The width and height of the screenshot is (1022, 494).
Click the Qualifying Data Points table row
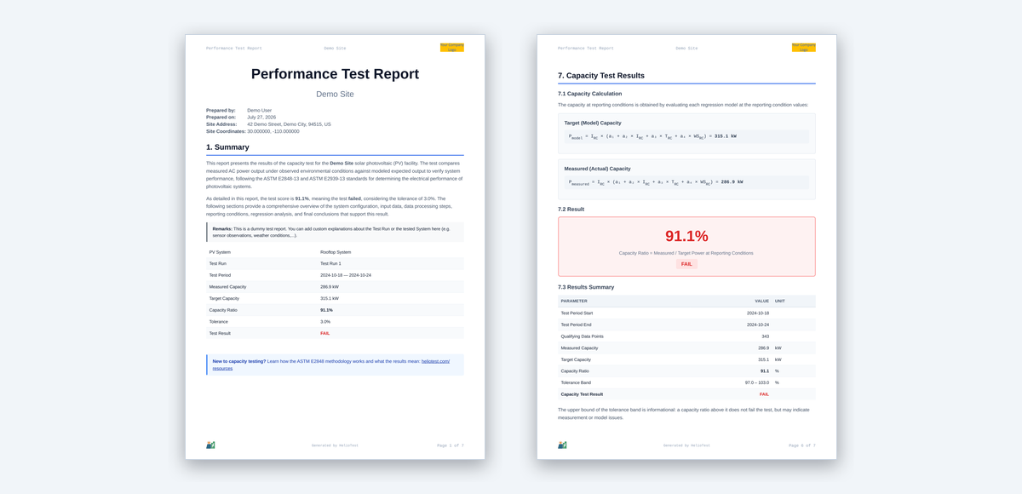point(686,336)
